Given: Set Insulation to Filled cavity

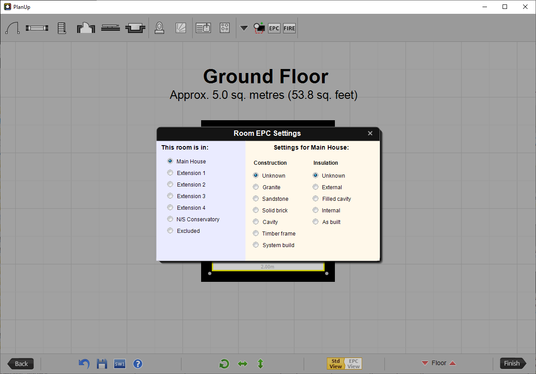Looking at the screenshot, I should click(315, 199).
